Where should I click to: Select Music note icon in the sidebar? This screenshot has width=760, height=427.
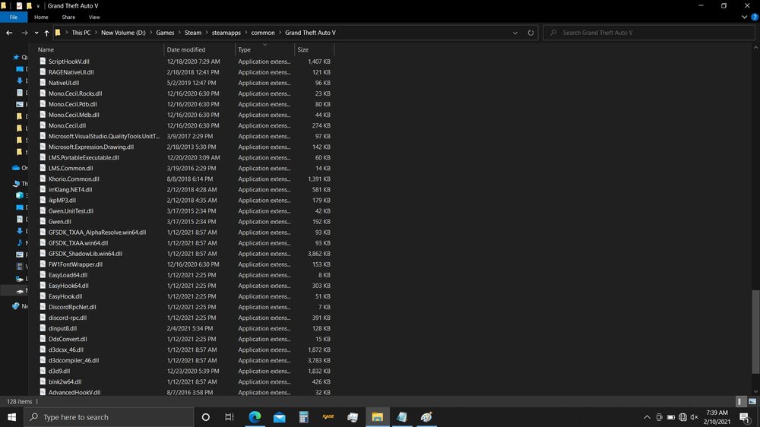(x=20, y=242)
